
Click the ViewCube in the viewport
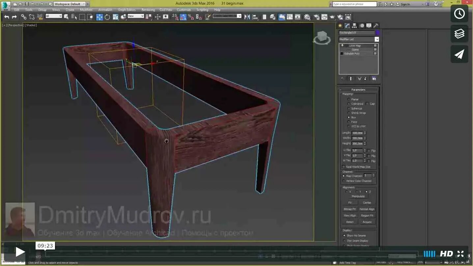point(322,38)
